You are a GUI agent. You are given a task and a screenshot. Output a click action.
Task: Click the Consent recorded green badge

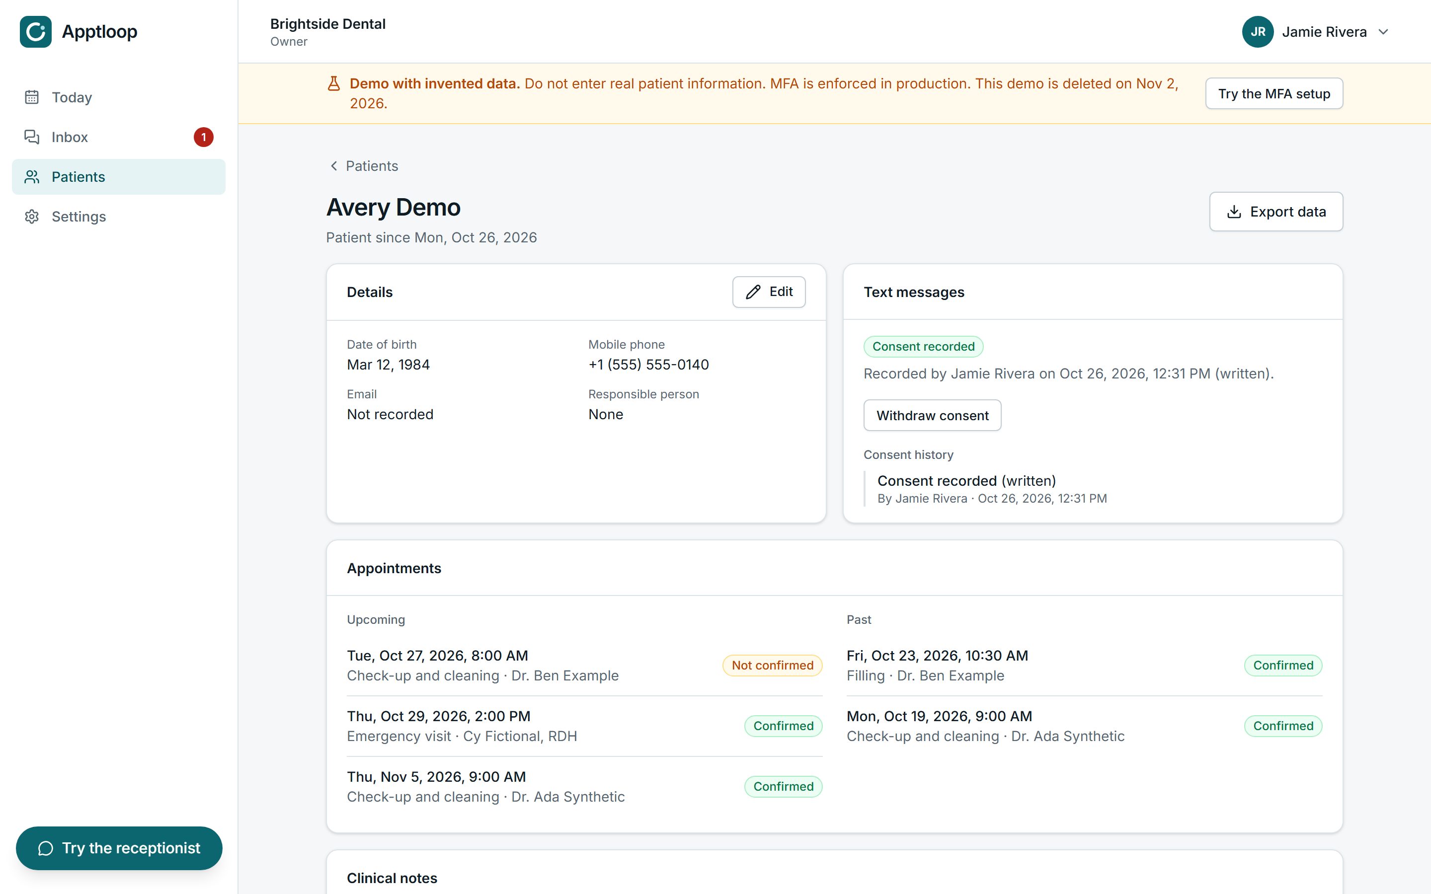(x=924, y=347)
